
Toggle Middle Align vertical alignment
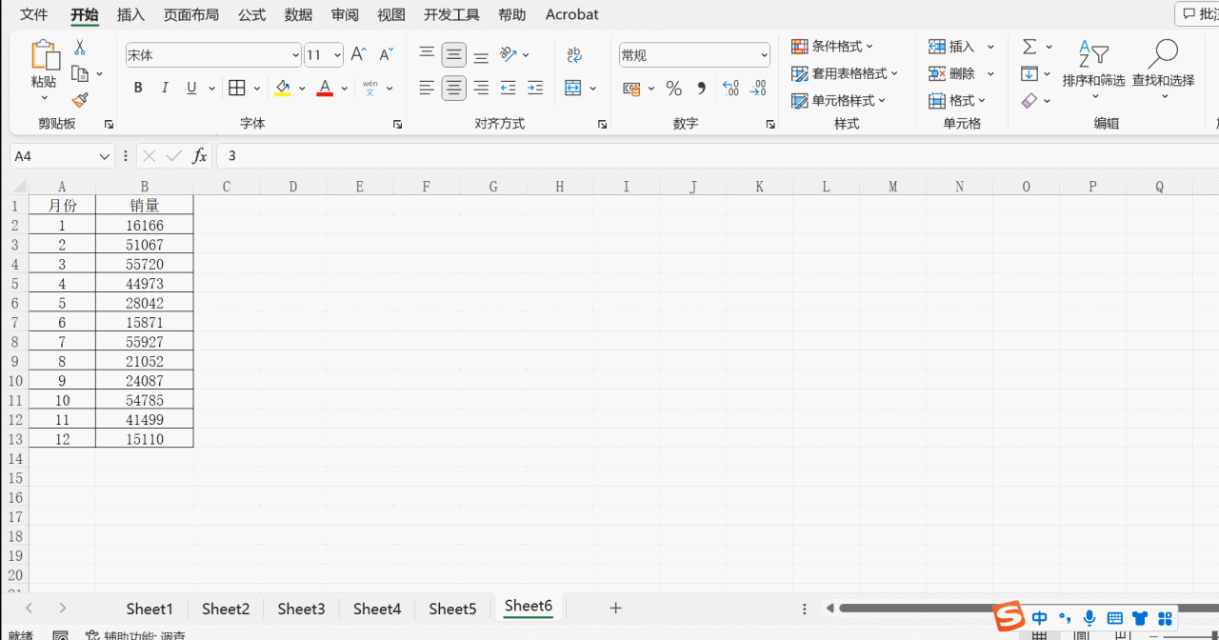[x=454, y=54]
